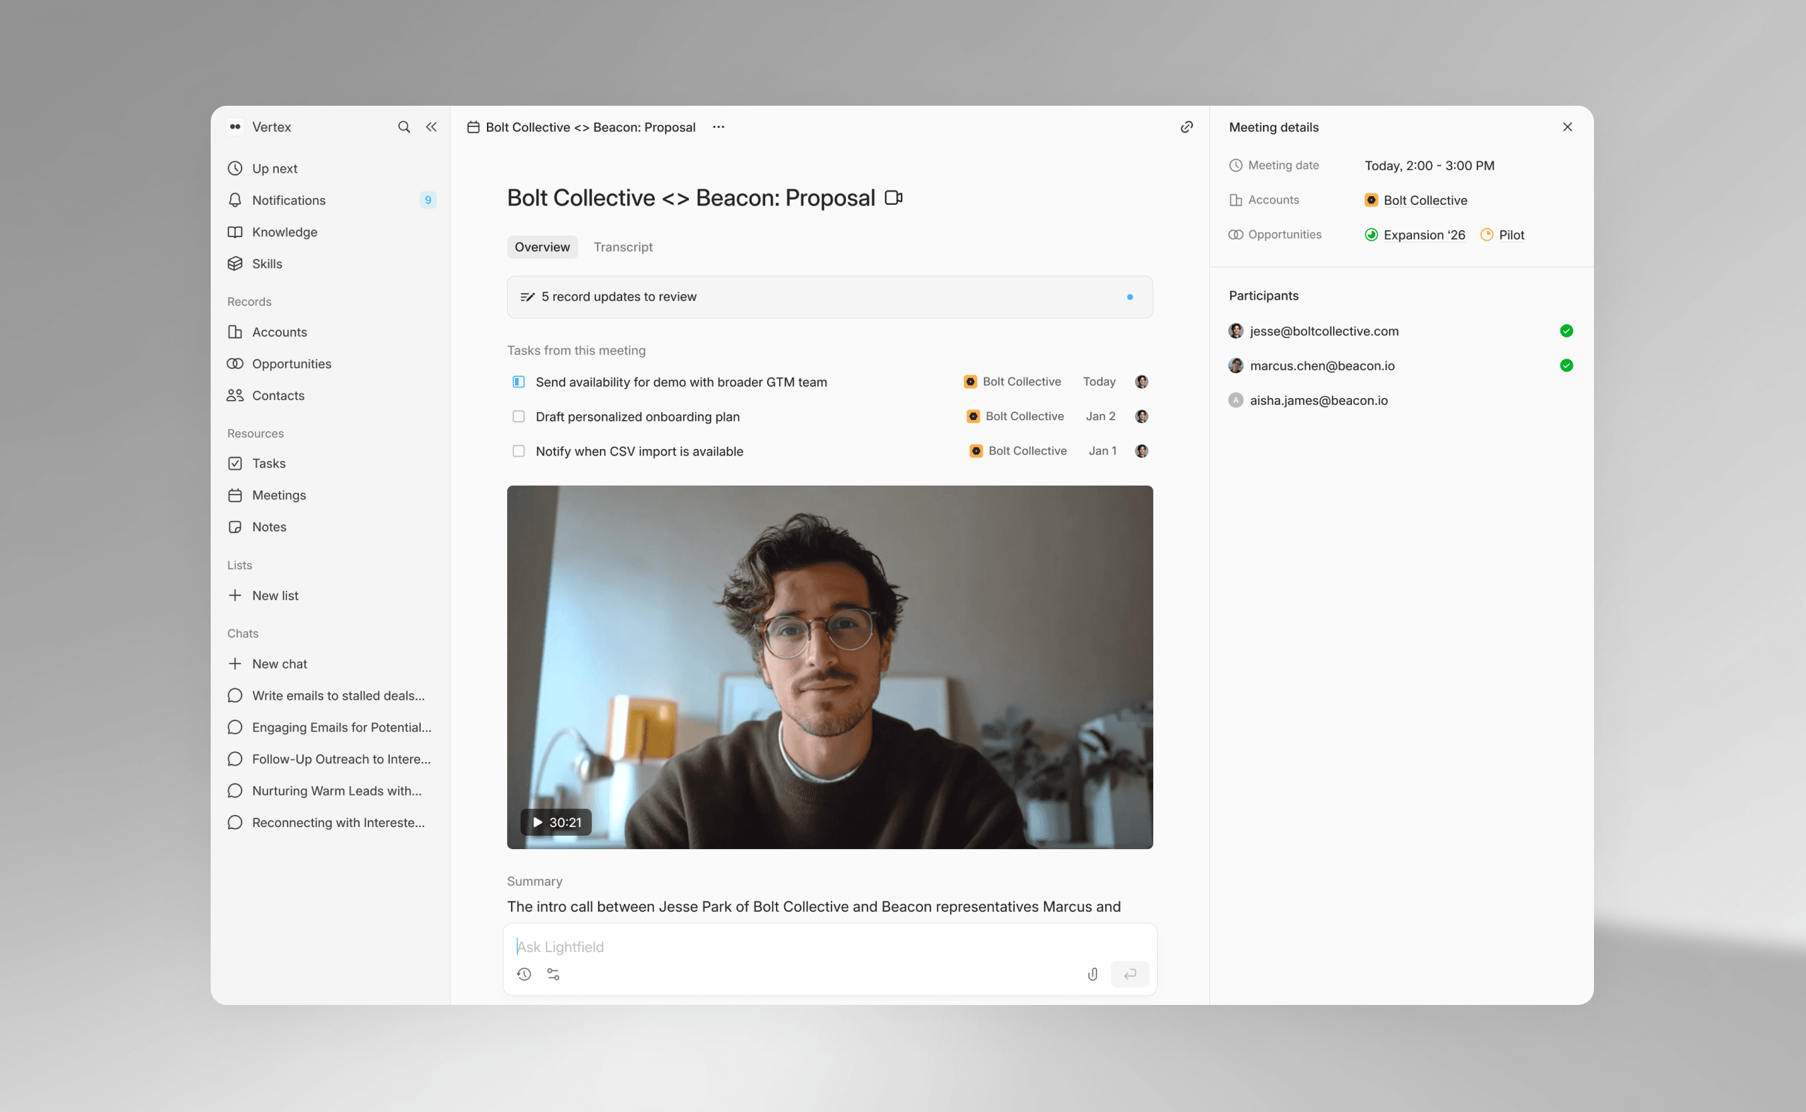Switch to the Transcript tab
The height and width of the screenshot is (1112, 1806).
coord(623,247)
